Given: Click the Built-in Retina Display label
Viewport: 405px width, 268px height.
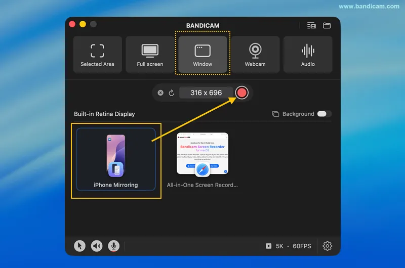Looking at the screenshot, I should coord(104,114).
